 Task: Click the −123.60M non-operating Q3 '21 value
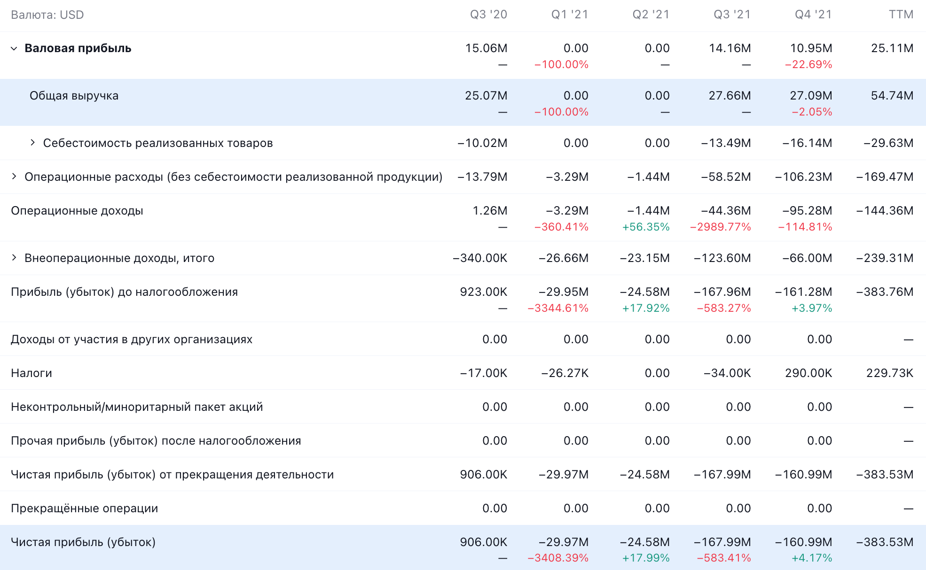722,258
